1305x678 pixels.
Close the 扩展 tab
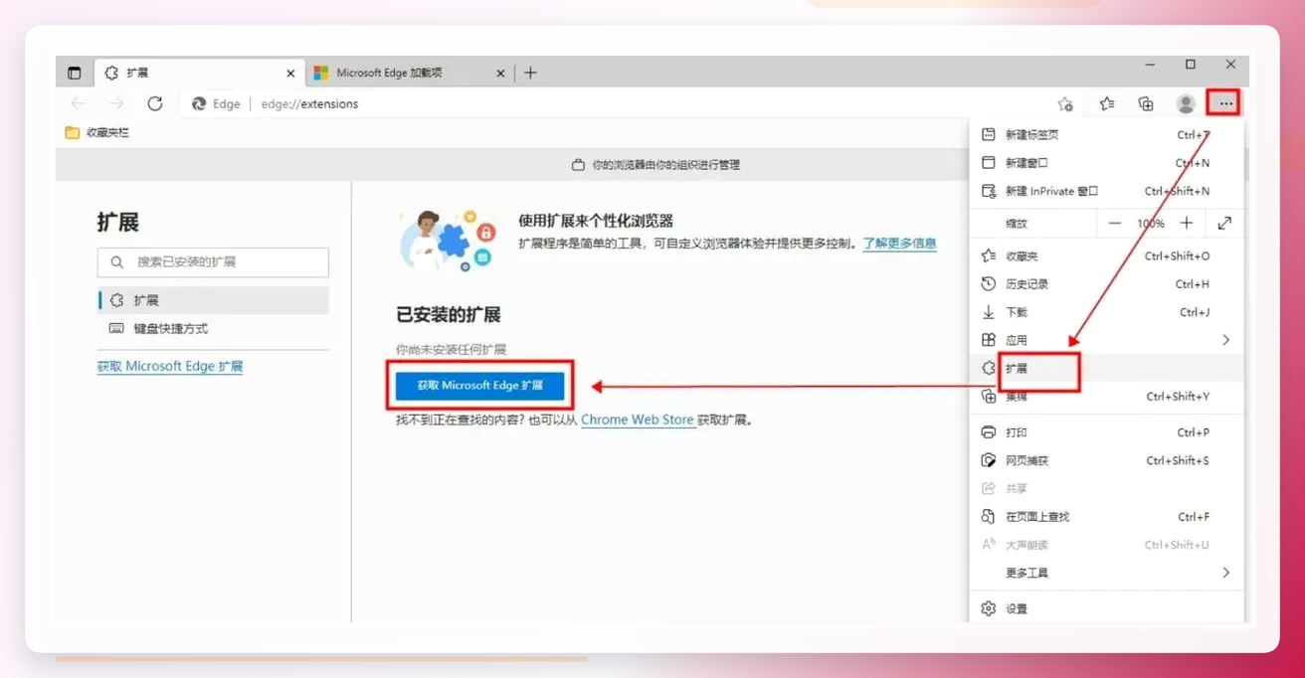point(290,74)
